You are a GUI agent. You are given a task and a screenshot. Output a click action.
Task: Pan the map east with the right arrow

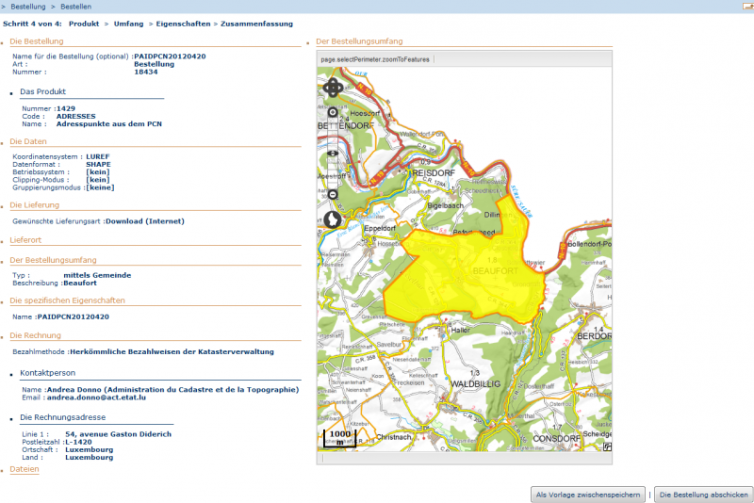pos(339,88)
